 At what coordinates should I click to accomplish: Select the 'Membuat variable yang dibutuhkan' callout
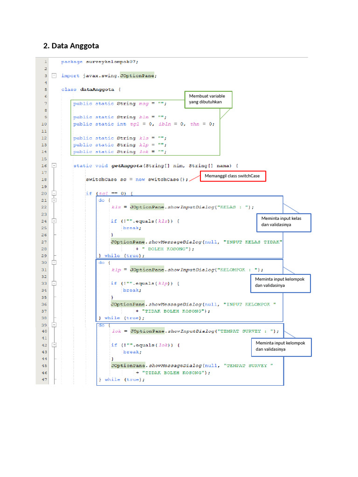pos(208,99)
